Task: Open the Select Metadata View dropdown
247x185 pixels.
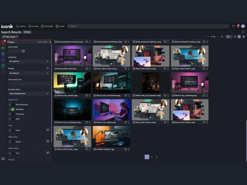Action: pyautogui.click(x=29, y=94)
